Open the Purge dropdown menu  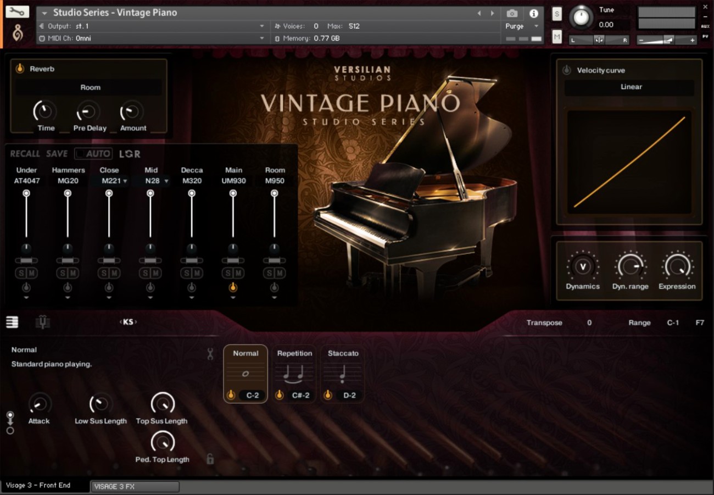[x=523, y=26]
